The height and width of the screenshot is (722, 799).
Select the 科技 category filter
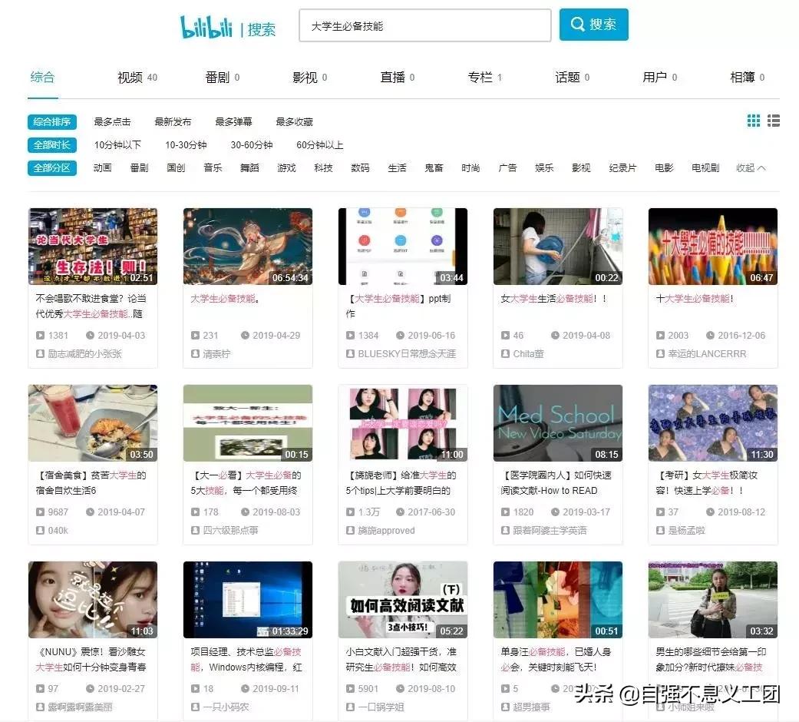(x=322, y=167)
